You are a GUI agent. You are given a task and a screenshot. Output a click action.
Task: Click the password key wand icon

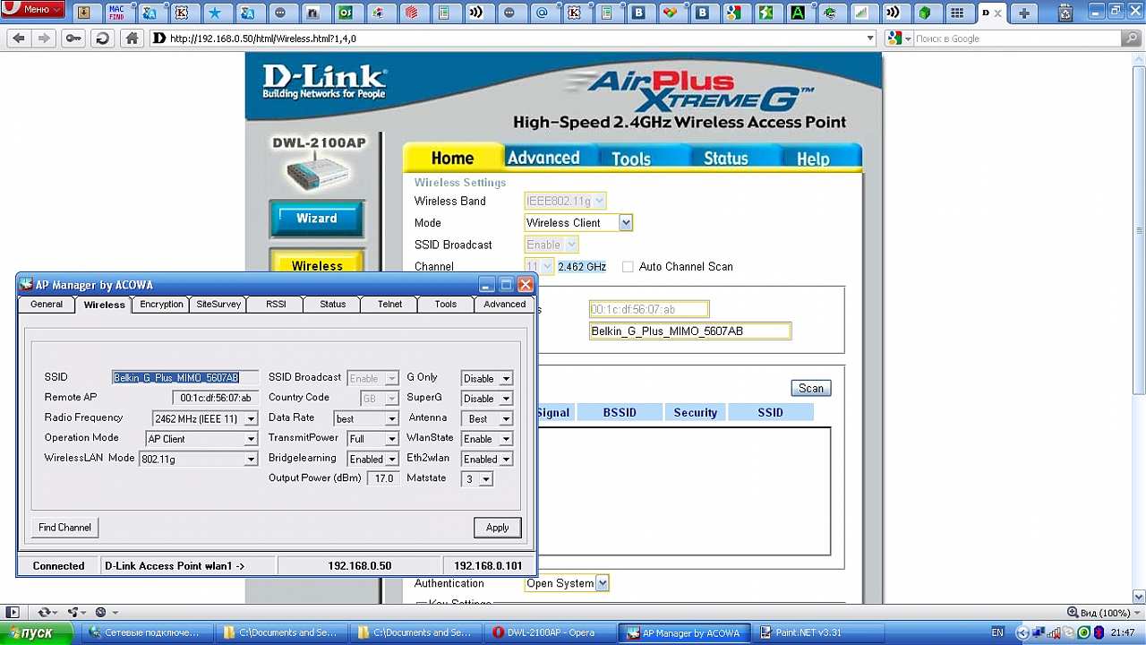pyautogui.click(x=73, y=39)
